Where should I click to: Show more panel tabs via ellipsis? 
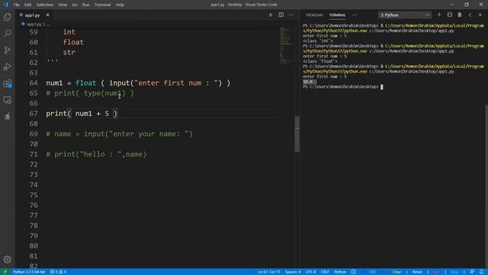355,15
